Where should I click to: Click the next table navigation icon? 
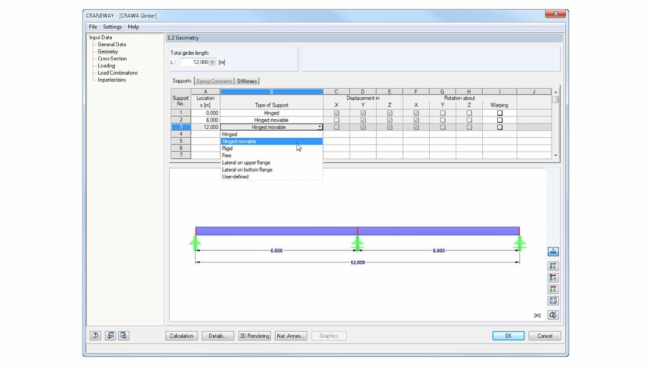click(x=125, y=335)
